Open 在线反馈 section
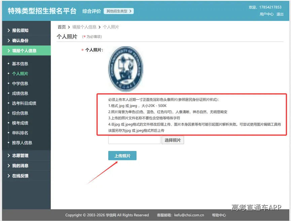 click(26, 176)
